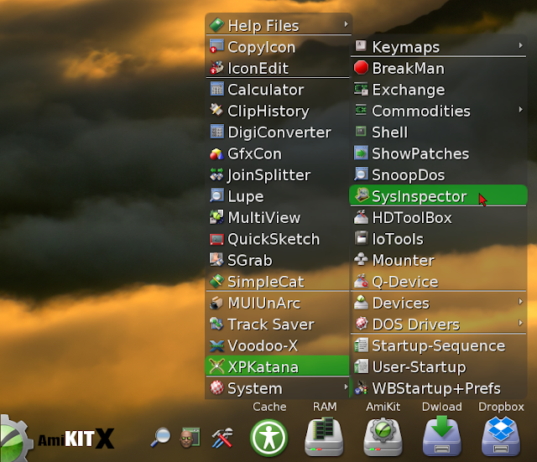This screenshot has height=462, width=537.
Task: Select the Shell menu item
Action: pyautogui.click(x=438, y=132)
